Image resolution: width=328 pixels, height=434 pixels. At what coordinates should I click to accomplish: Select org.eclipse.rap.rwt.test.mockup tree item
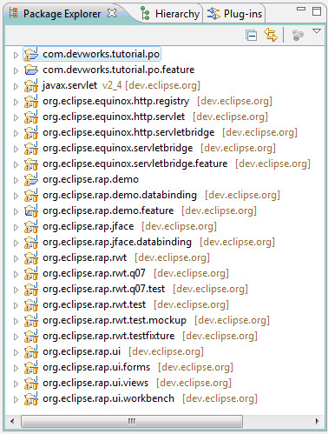pos(156,320)
